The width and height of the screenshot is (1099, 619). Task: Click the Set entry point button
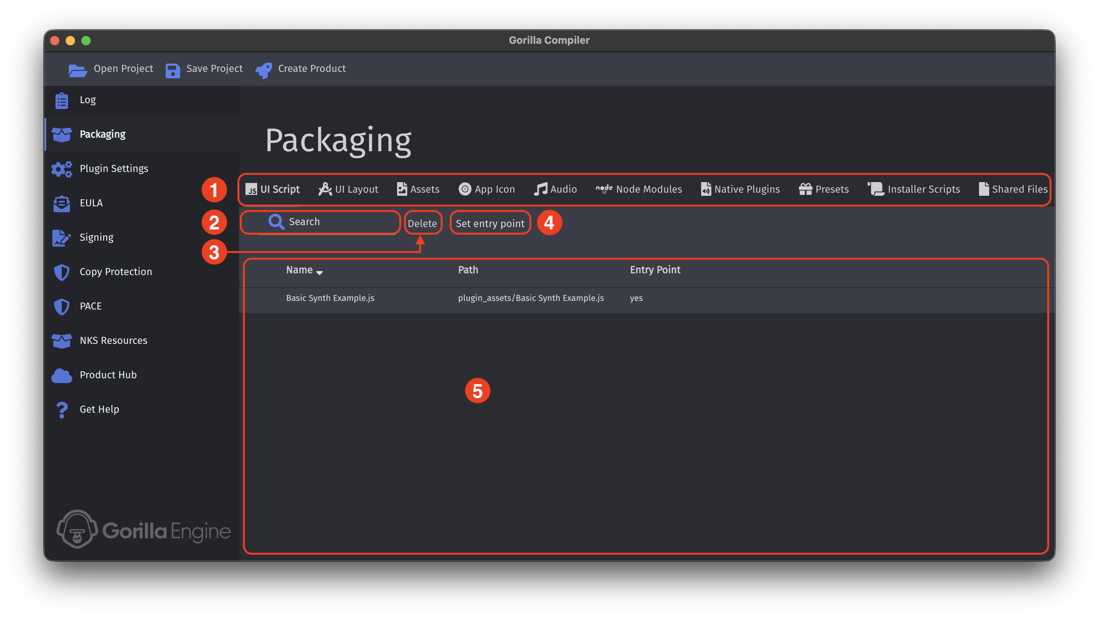click(490, 224)
